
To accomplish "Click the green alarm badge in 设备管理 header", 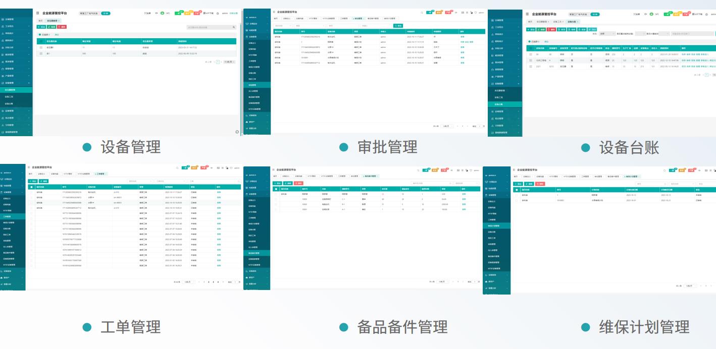I will click(x=178, y=13).
